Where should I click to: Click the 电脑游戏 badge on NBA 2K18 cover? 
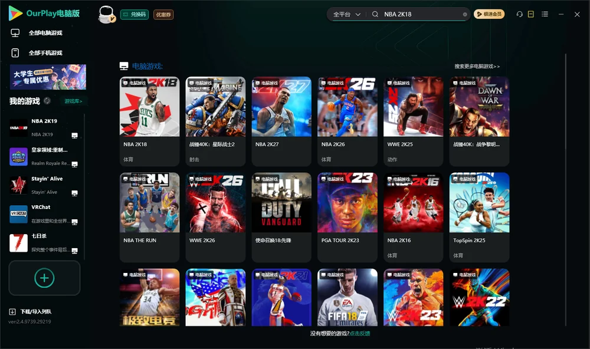135,83
